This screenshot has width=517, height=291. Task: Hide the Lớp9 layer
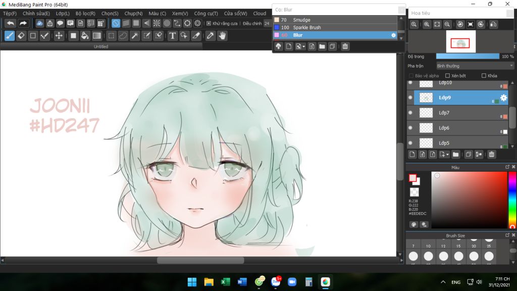[410, 98]
